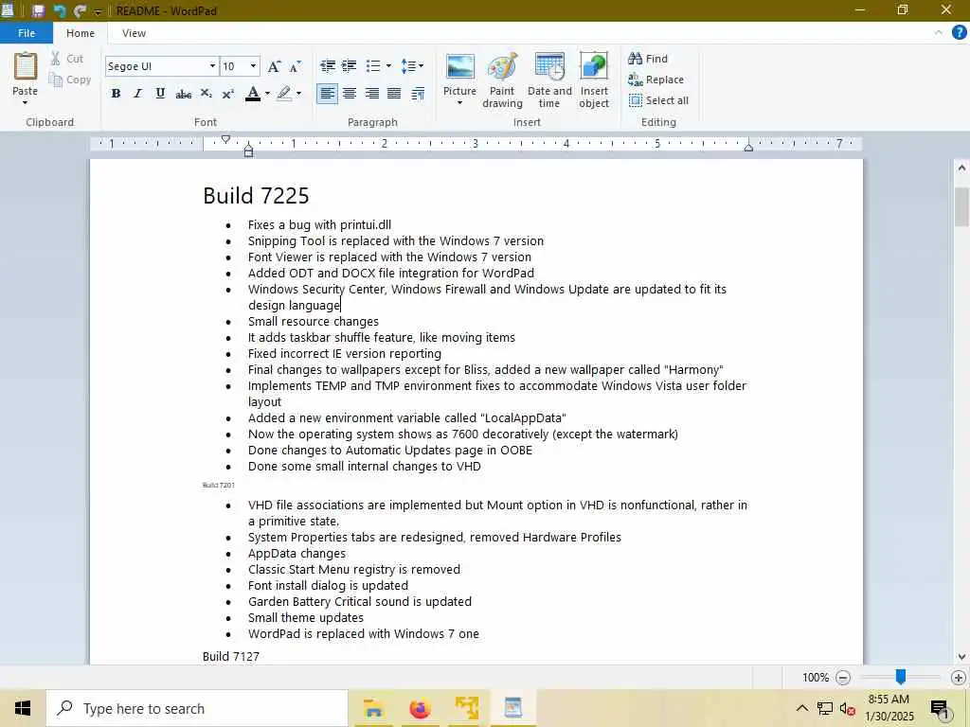Open File Explorer from the taskbar
970x727 pixels.
point(373,708)
